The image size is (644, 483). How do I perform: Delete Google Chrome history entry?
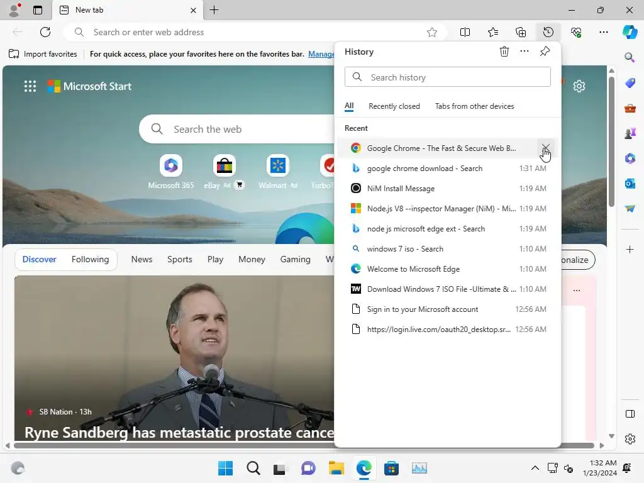[x=545, y=148]
